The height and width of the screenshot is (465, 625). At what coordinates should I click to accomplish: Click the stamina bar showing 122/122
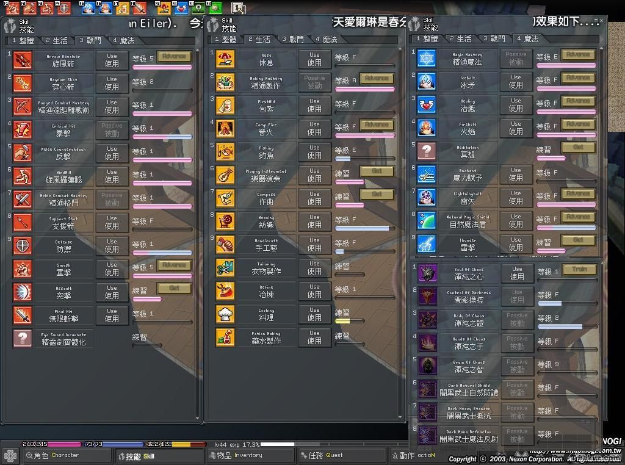point(176,444)
